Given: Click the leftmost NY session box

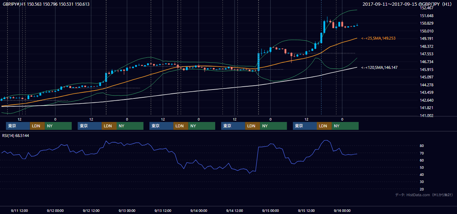Looking at the screenshot, I should click(58, 126).
